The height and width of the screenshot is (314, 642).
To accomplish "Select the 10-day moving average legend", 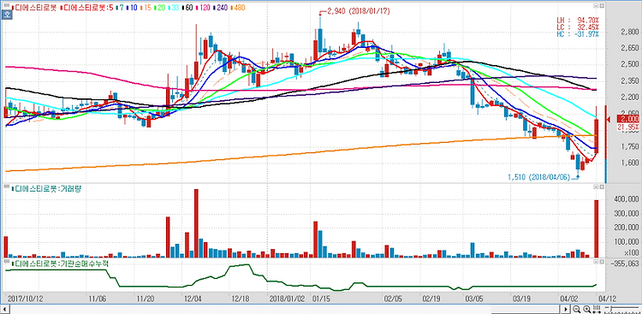I will 133,8.
